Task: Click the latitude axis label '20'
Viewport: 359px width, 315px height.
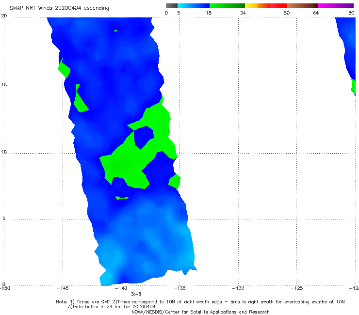Action: pyautogui.click(x=4, y=16)
